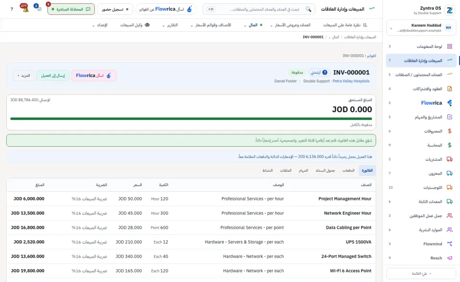The height and width of the screenshot is (282, 460).
Task: Expand Customers and Quotes menu
Action: 290,25
